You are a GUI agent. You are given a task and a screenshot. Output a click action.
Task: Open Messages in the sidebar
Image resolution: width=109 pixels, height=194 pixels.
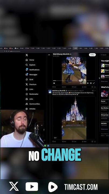(31, 74)
